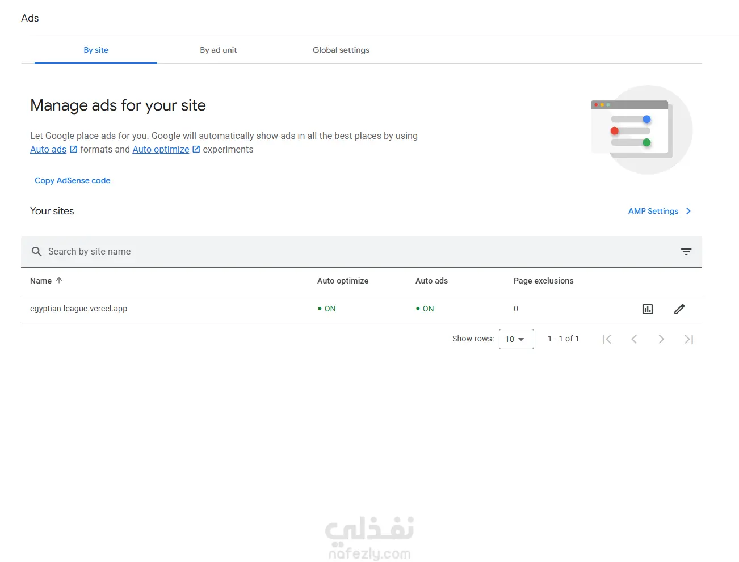Click the 'Your sites' heading
Screen dimensions: 739x562
coord(52,211)
